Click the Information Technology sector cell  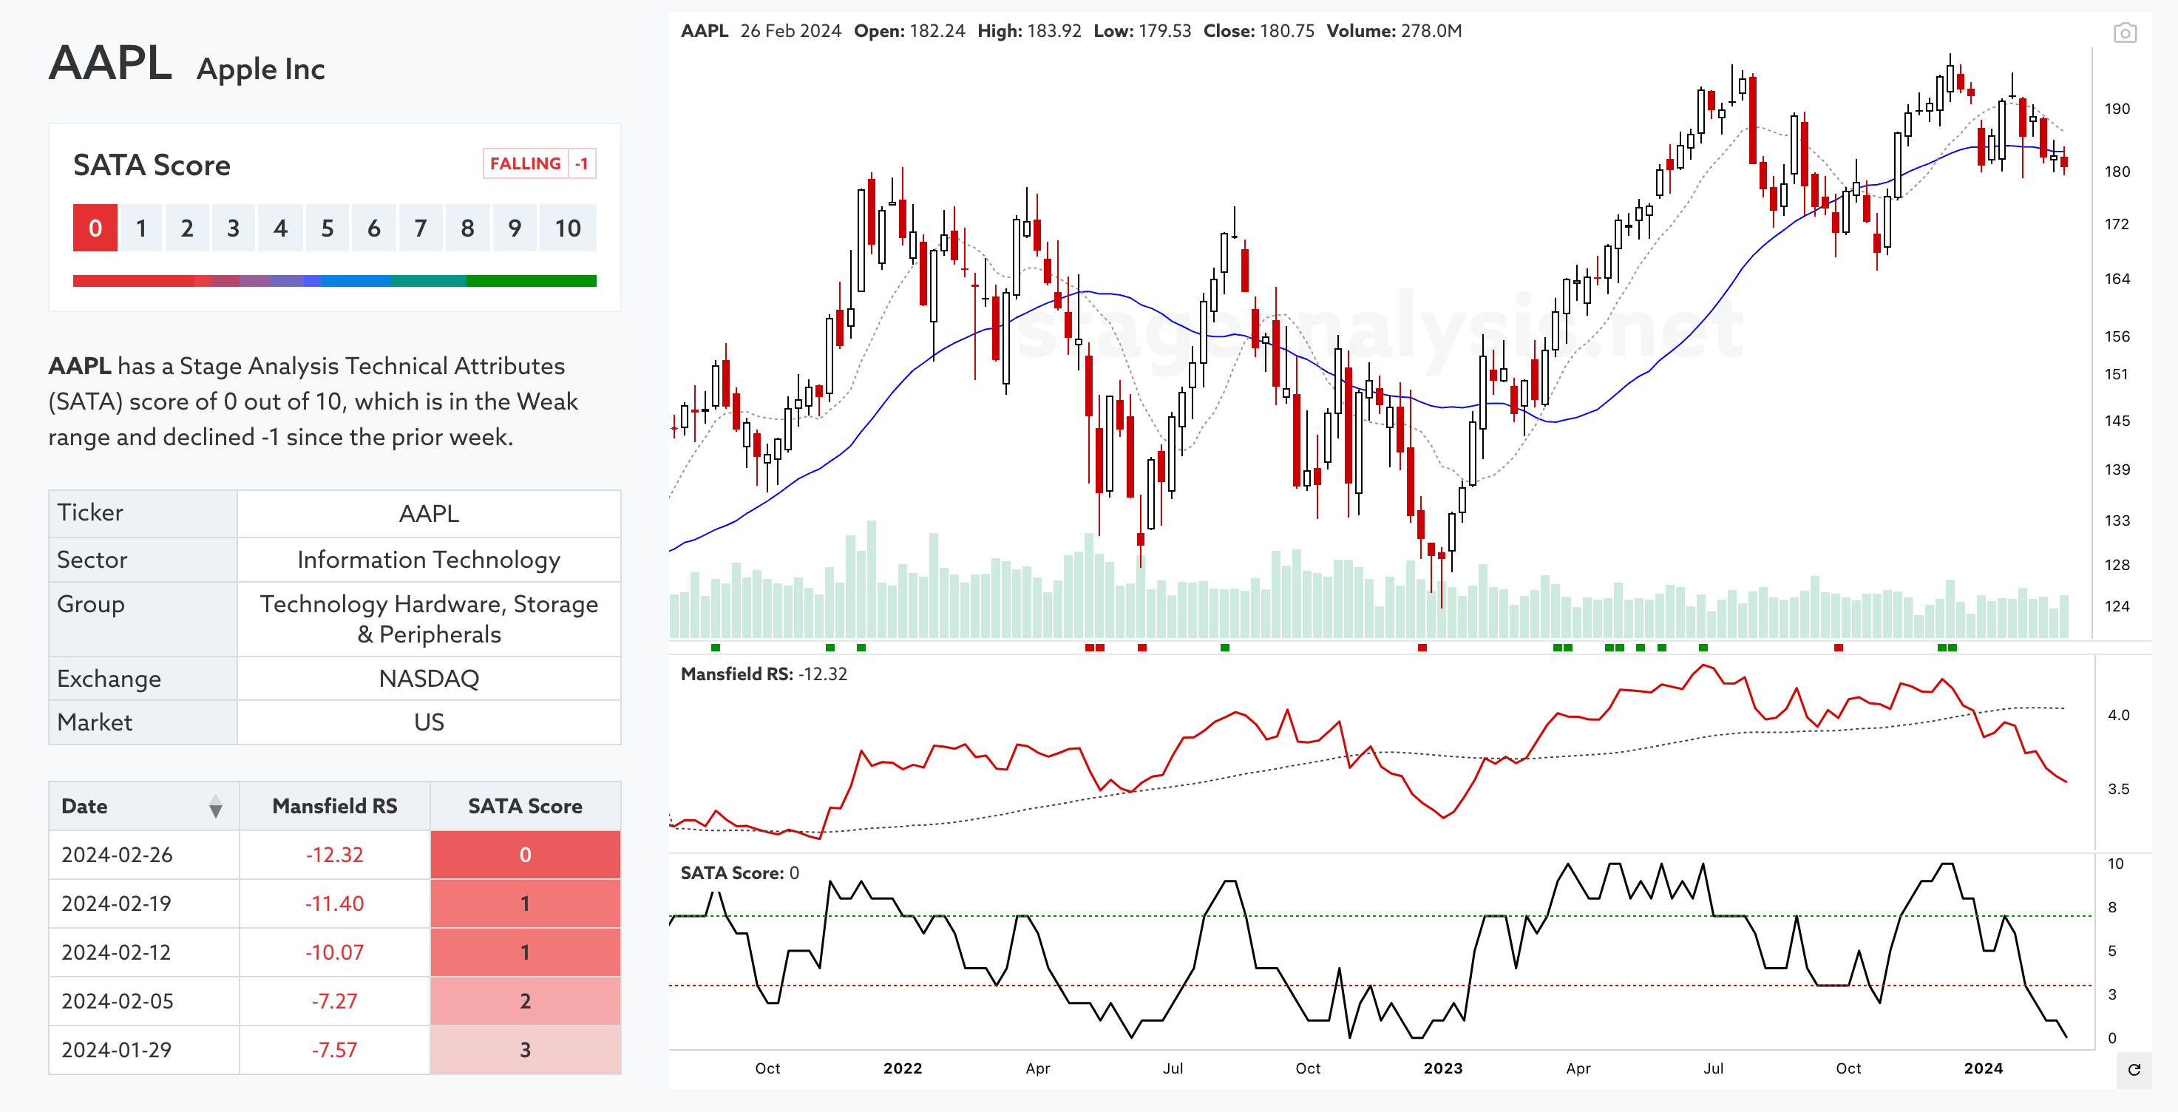pos(429,560)
